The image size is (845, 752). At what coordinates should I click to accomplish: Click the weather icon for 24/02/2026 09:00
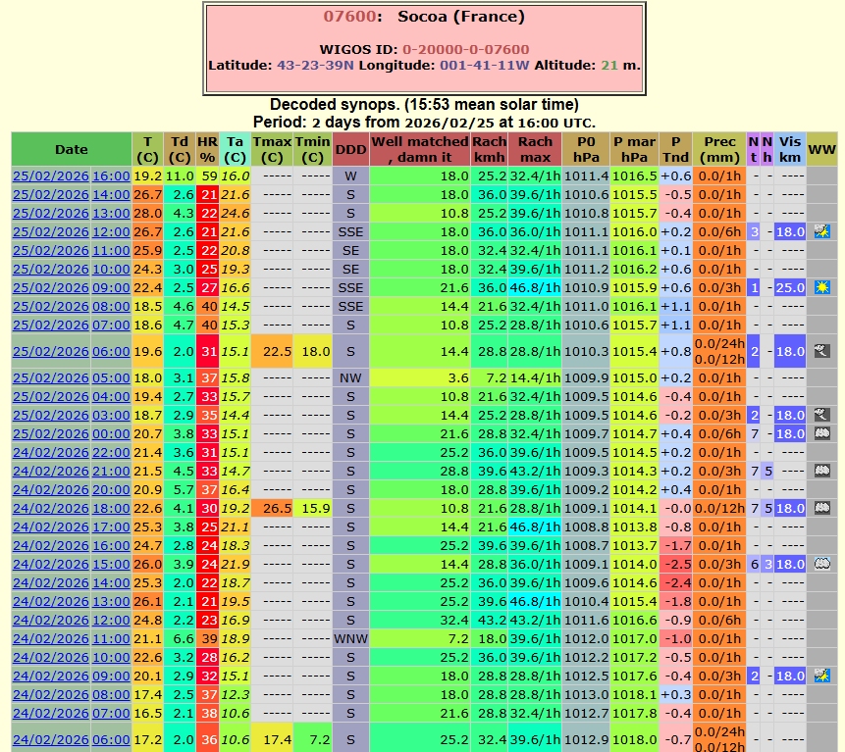click(x=821, y=676)
